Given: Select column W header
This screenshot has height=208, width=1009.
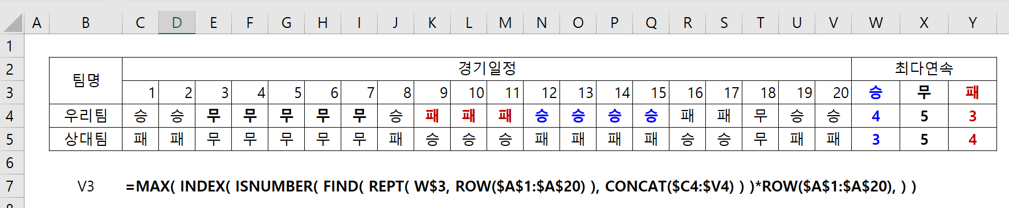Looking at the screenshot, I should pos(876,23).
